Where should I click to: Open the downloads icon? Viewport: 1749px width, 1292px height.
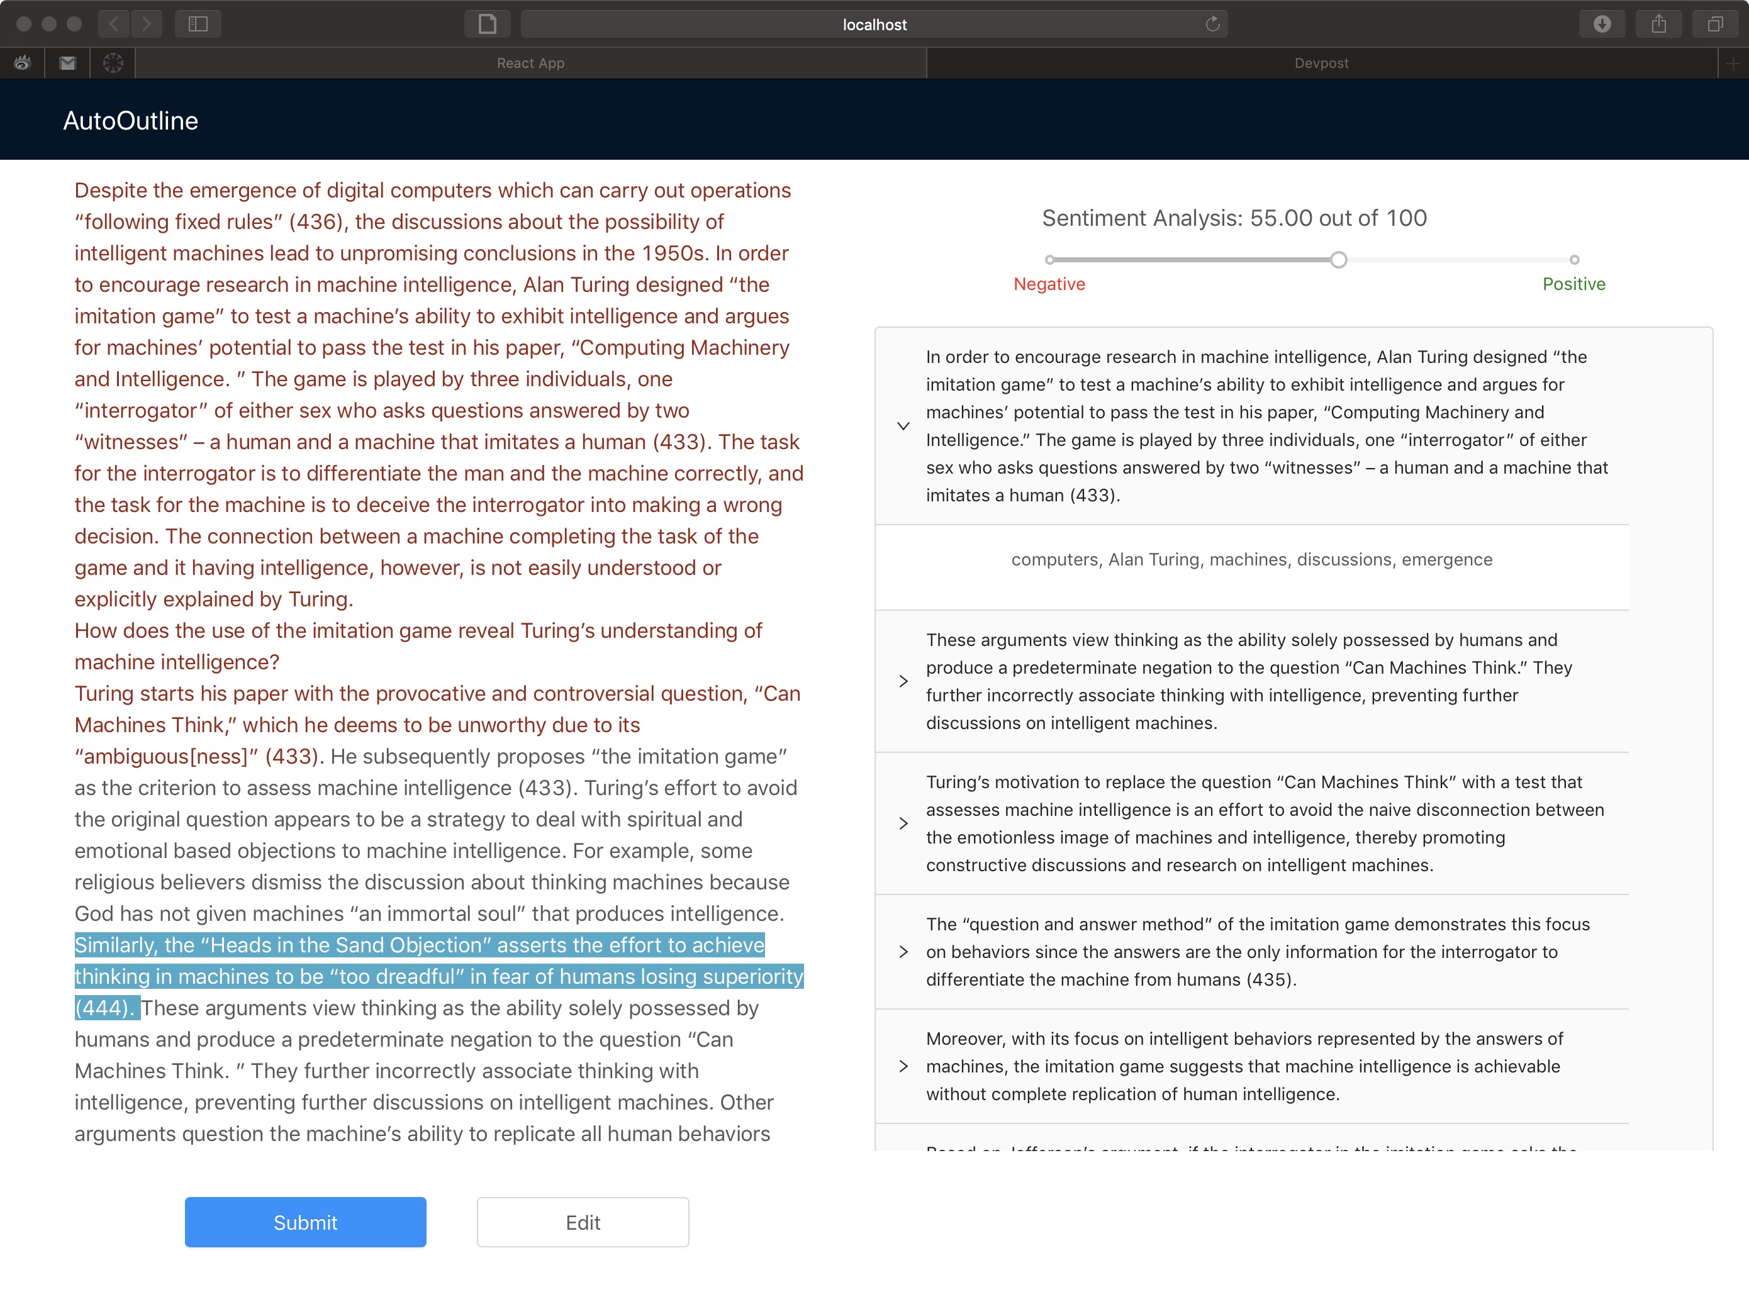[x=1601, y=25]
